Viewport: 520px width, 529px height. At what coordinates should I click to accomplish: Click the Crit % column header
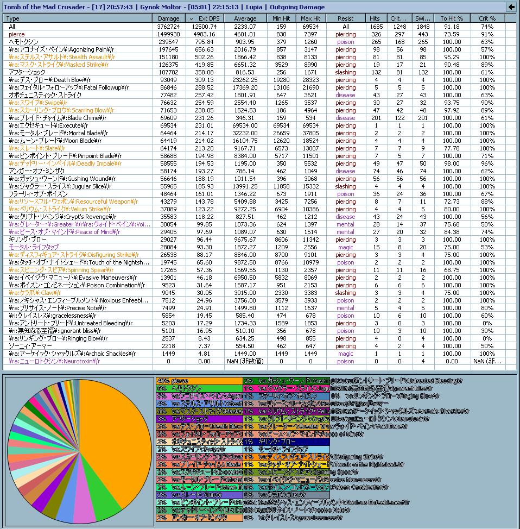pos(487,18)
